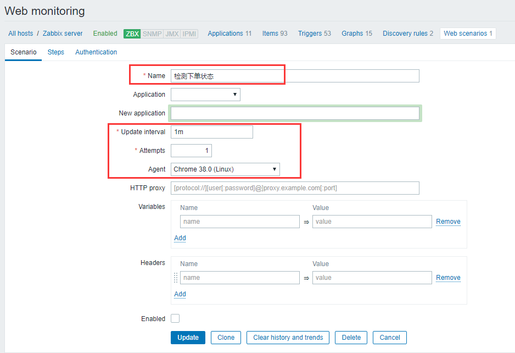This screenshot has width=515, height=353.
Task: Click the SNMP availability badge
Action: [152, 34]
